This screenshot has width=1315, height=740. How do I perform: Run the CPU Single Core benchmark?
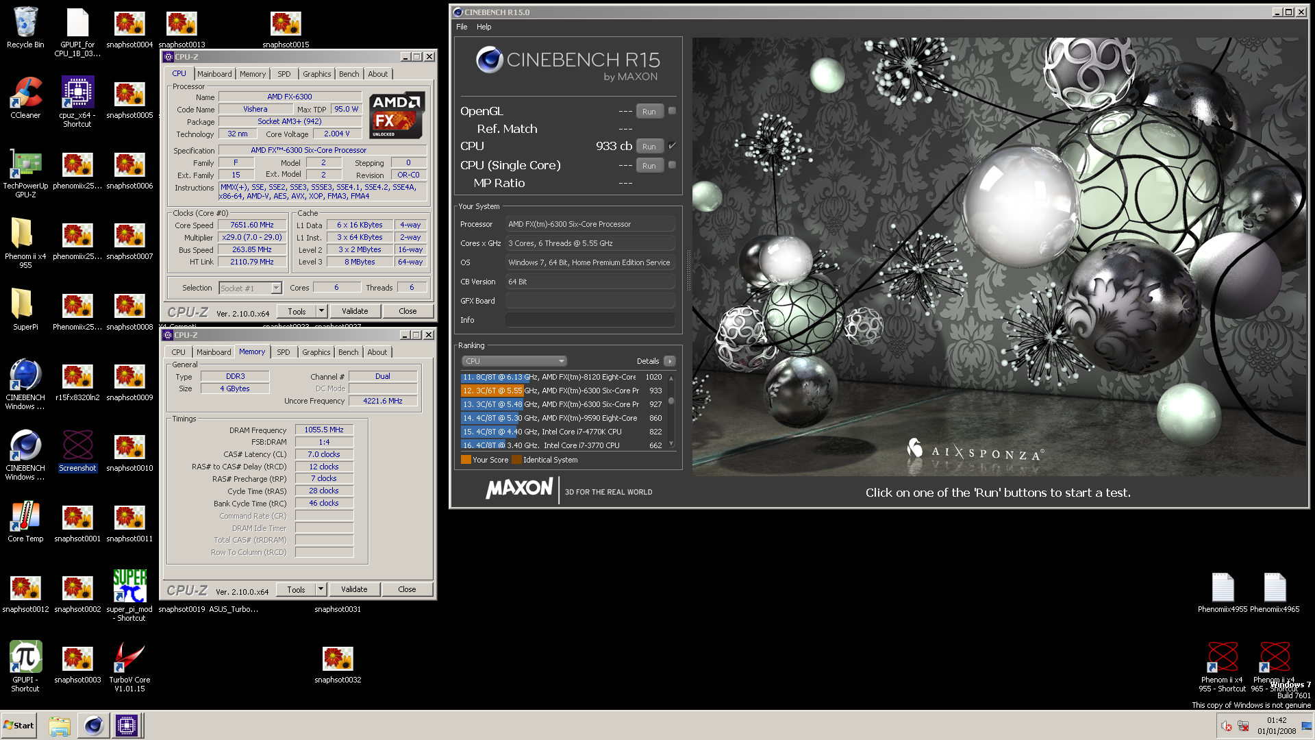pyautogui.click(x=649, y=165)
